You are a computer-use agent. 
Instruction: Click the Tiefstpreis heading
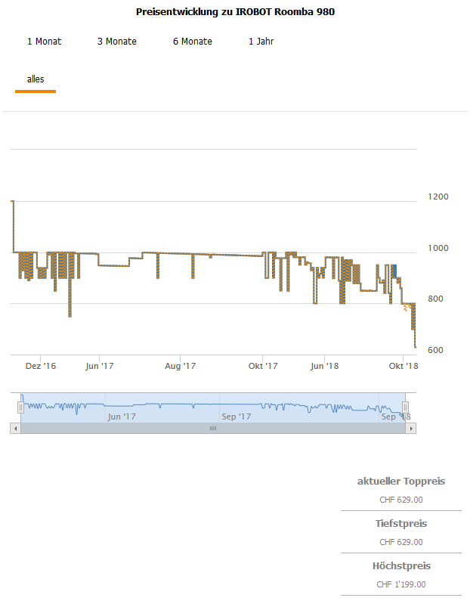click(x=401, y=524)
